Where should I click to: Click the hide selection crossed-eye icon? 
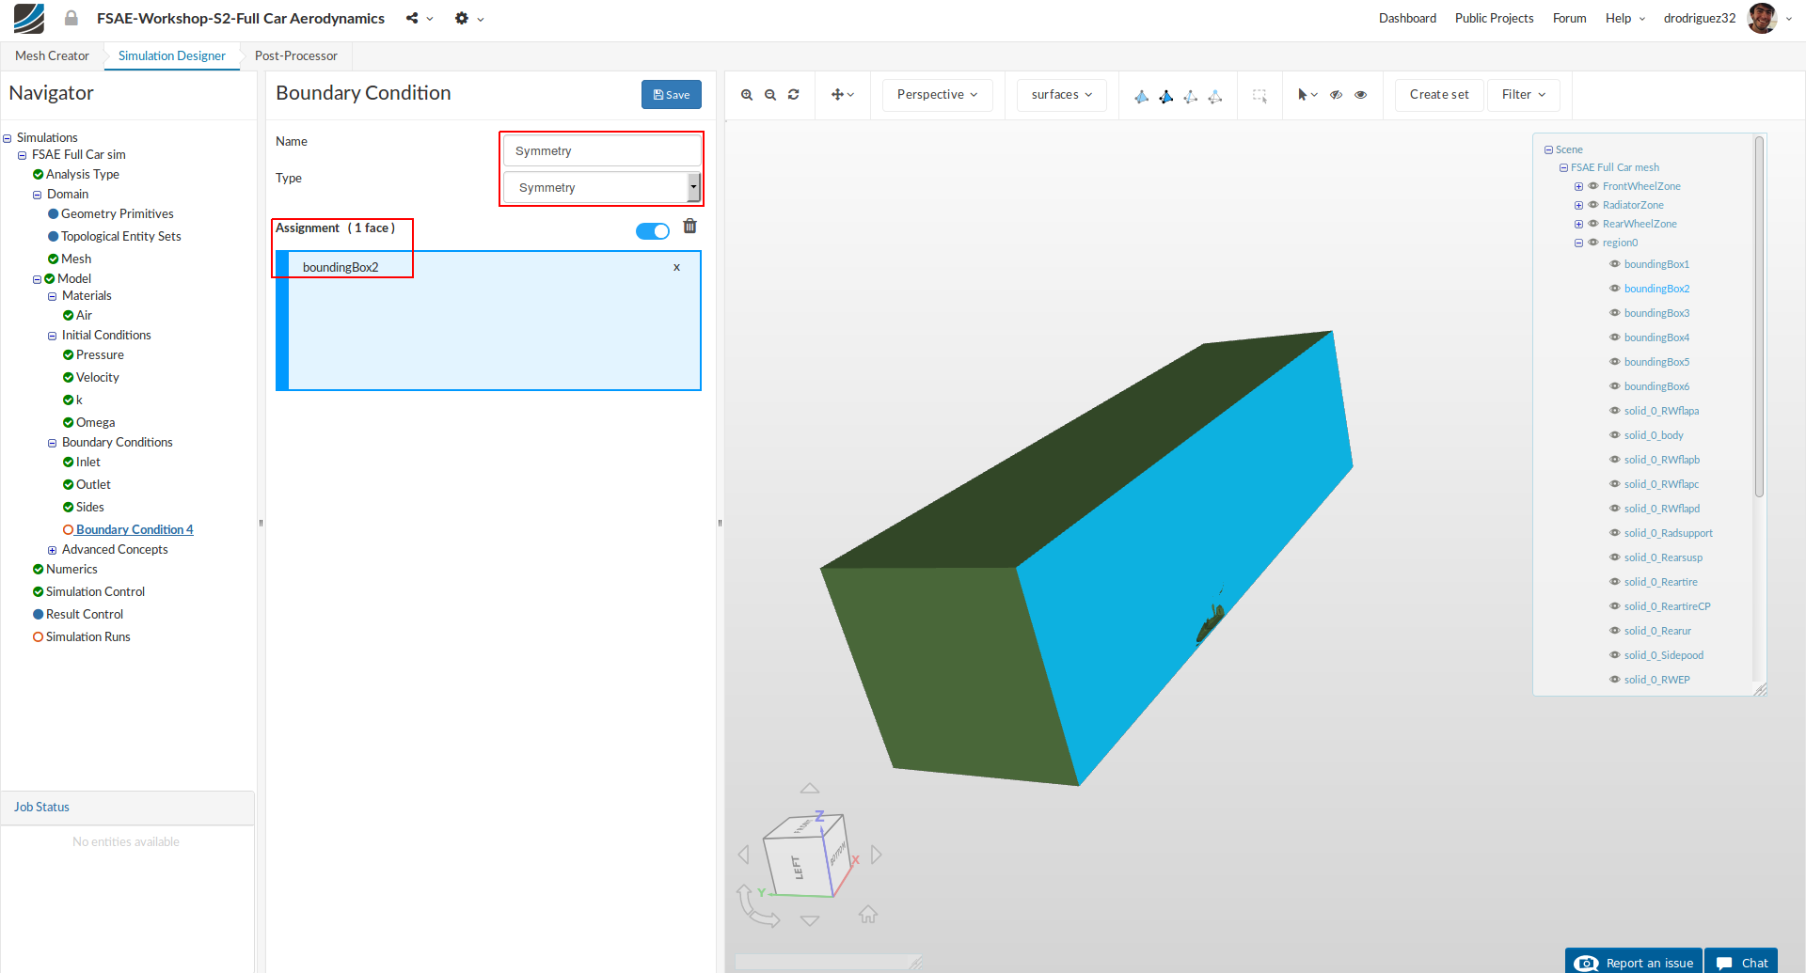pos(1336,95)
